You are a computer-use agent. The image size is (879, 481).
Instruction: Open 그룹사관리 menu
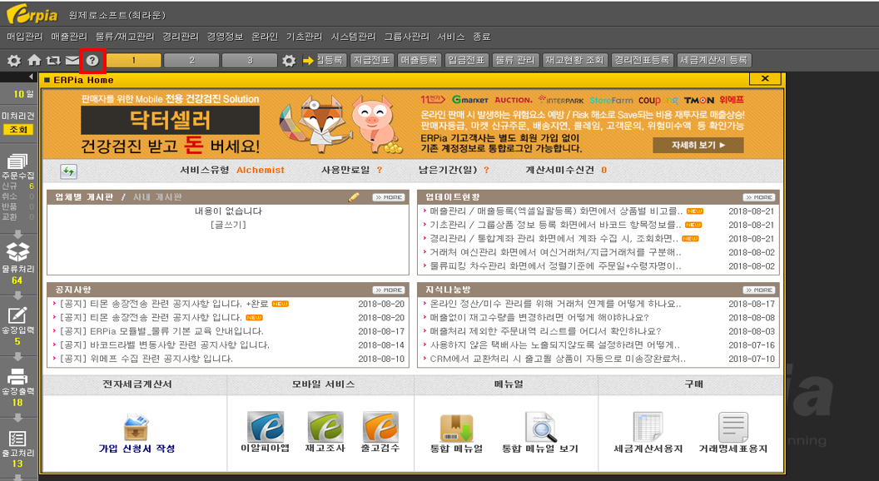click(406, 37)
